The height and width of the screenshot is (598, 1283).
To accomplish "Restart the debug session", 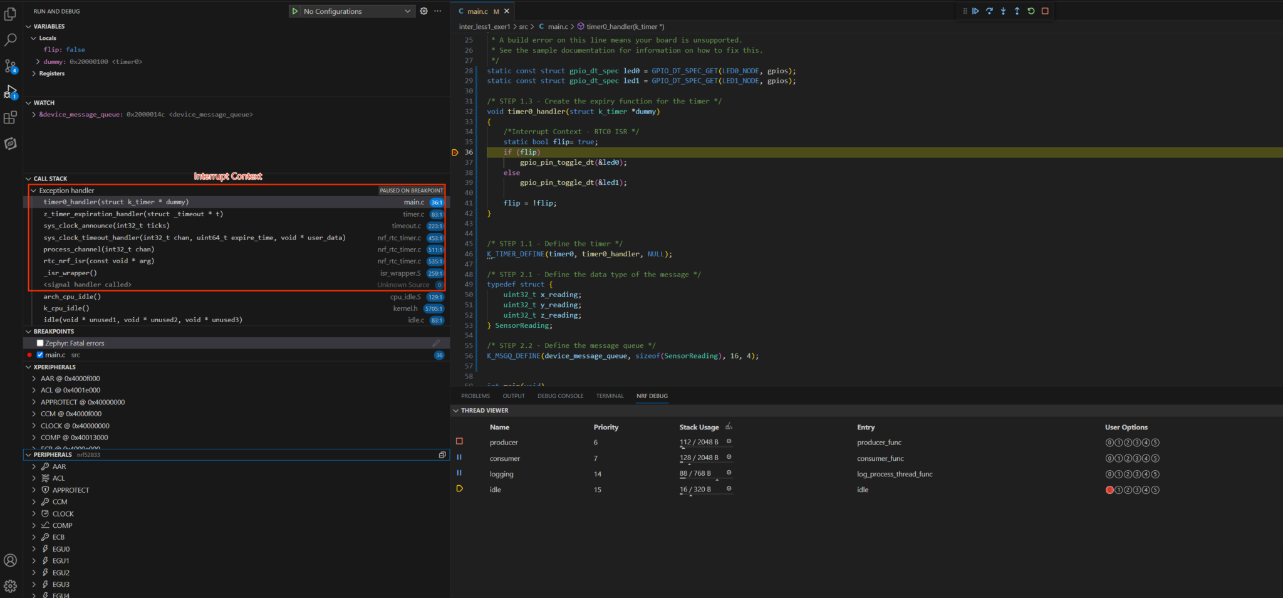I will [1031, 11].
